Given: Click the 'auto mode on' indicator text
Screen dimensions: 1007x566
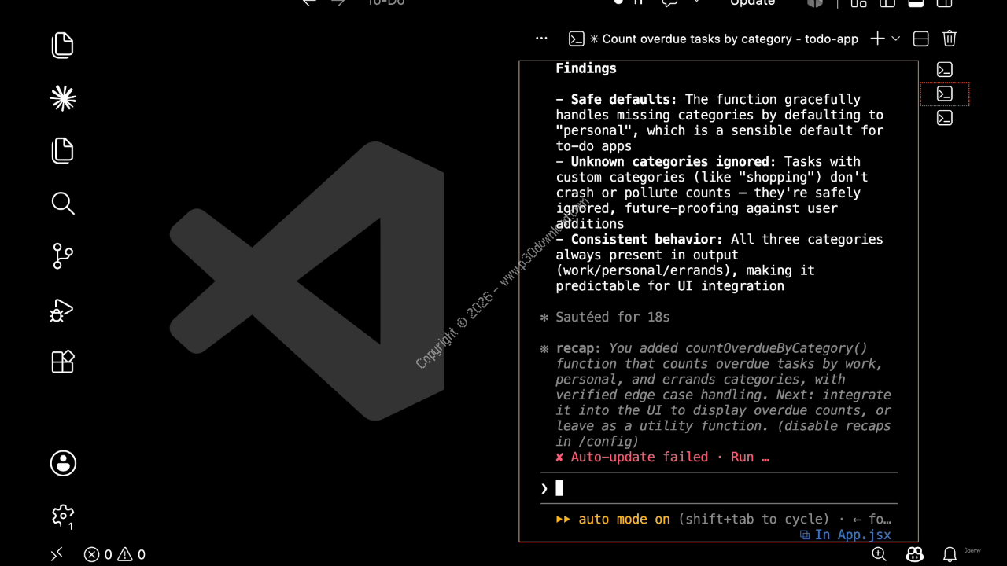Looking at the screenshot, I should pyautogui.click(x=624, y=519).
